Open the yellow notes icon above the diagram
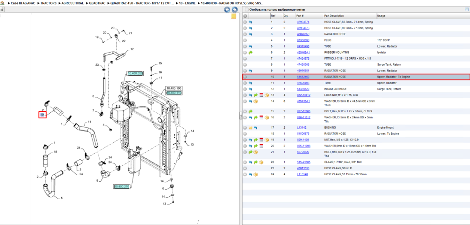 tap(233, 16)
